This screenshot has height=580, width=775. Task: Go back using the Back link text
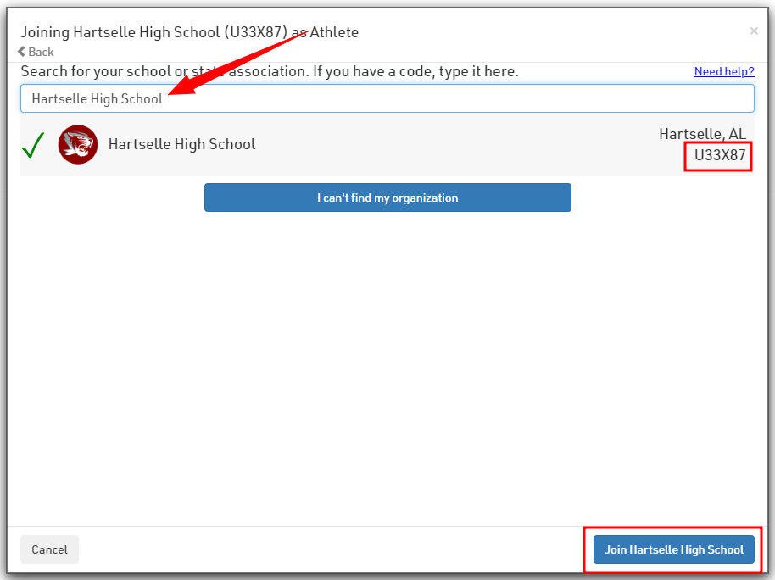tap(41, 52)
